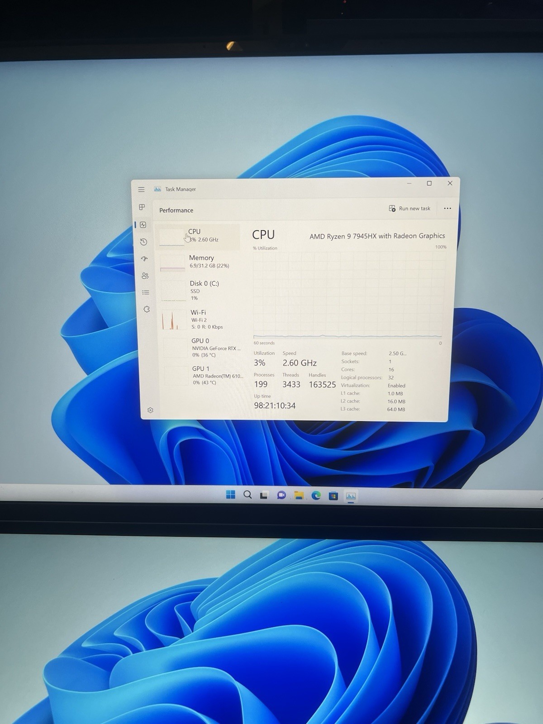This screenshot has height=724, width=543.
Task: Minimize the Task Manager window
Action: (x=409, y=183)
